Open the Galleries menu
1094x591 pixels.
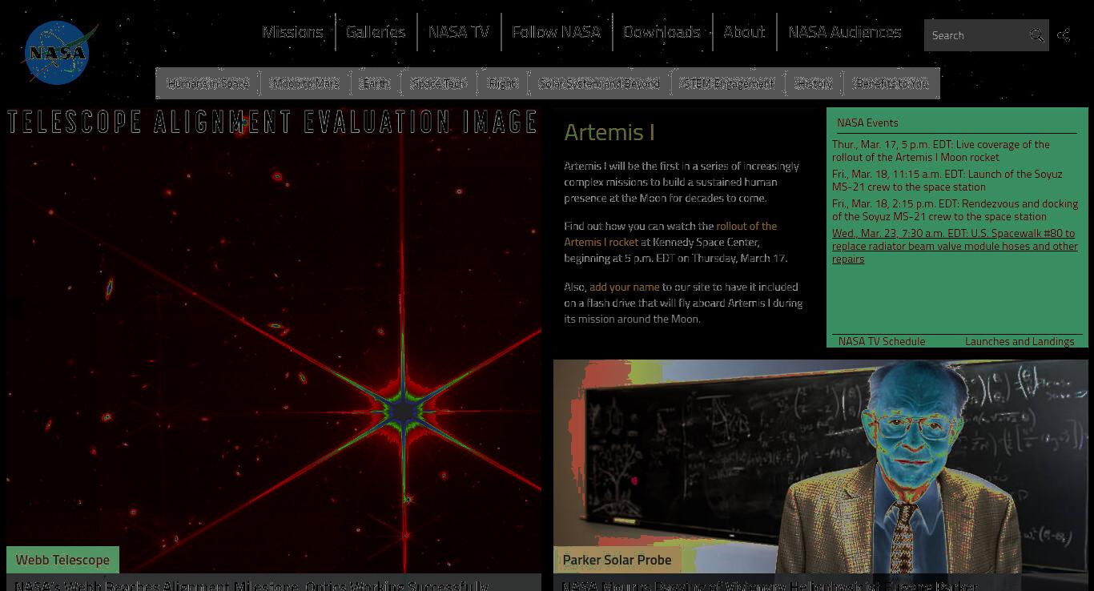coord(376,32)
